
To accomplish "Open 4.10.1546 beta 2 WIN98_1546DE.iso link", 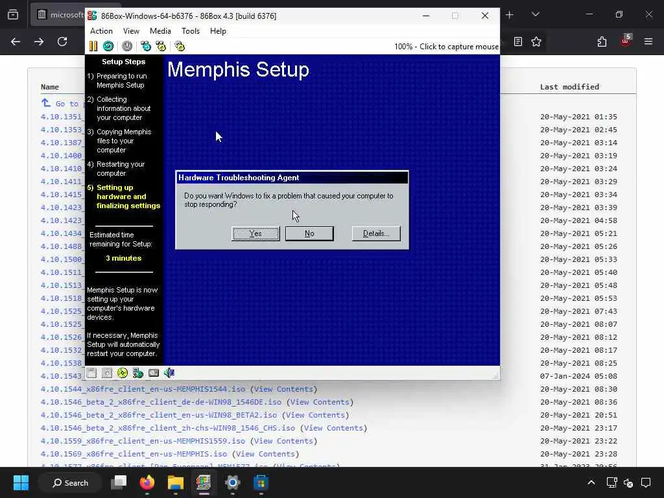I will pyautogui.click(x=161, y=402).
